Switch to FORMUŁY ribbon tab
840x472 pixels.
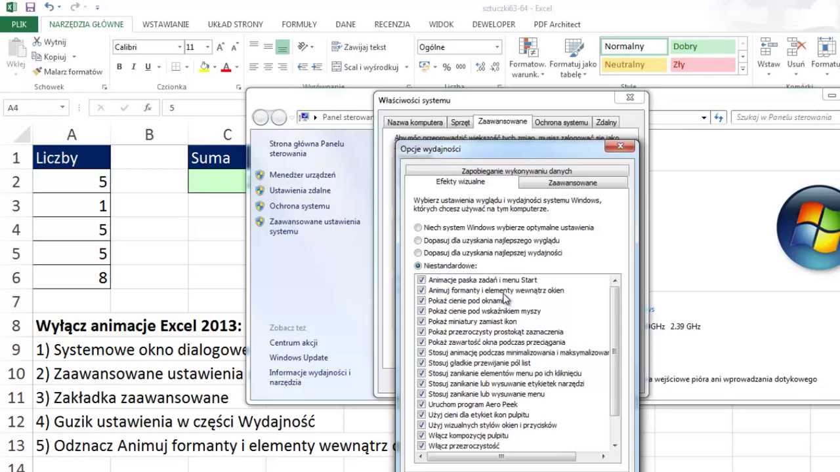pos(299,24)
